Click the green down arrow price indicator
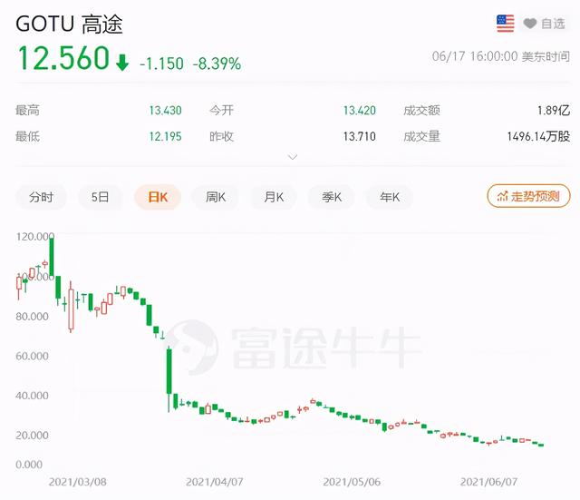The image size is (580, 500). [x=122, y=63]
